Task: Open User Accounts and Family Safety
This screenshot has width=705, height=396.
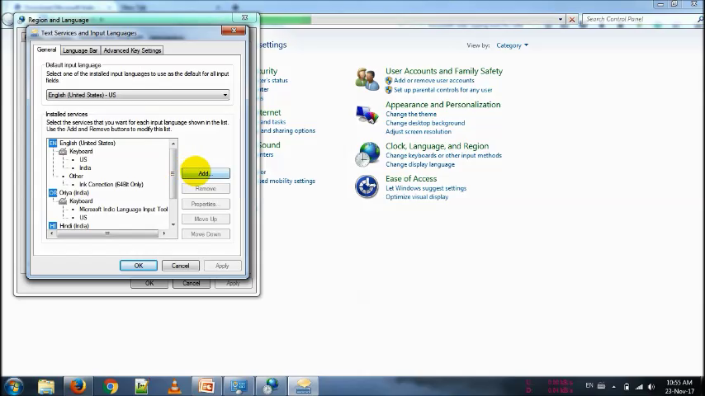Action: (x=444, y=71)
